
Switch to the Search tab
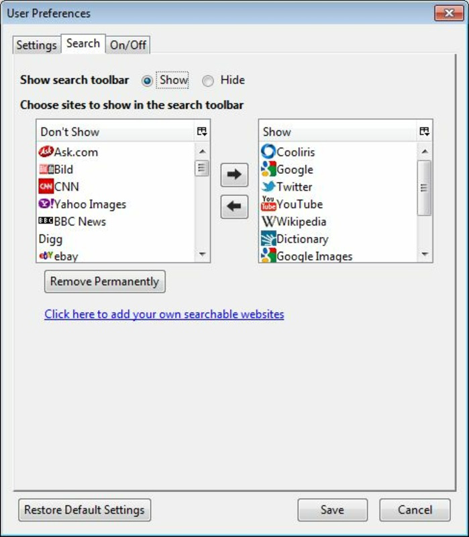tap(83, 44)
